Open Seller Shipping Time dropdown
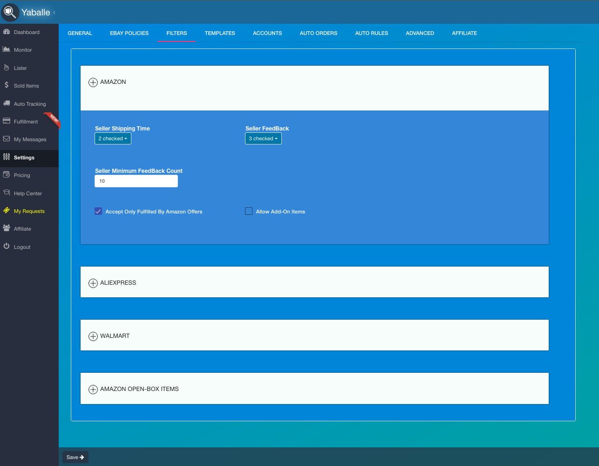The width and height of the screenshot is (599, 466). [x=113, y=138]
